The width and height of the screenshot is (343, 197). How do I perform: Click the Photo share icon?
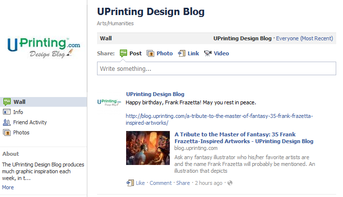click(150, 53)
